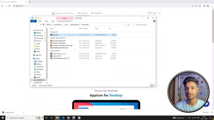This screenshot has width=214, height=120.
Task: Open Task View on the taskbar
Action: click(x=52, y=118)
